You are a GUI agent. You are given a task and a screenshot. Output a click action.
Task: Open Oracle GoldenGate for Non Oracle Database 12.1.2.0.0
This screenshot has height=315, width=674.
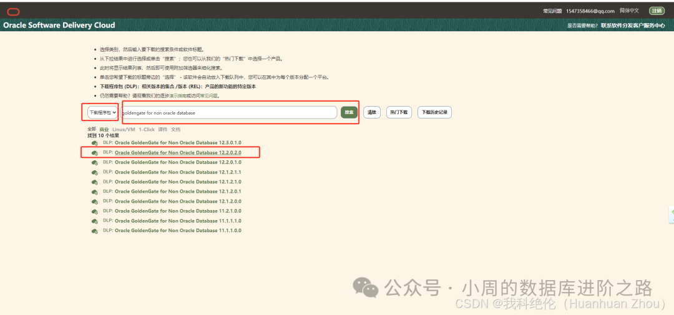point(178,201)
